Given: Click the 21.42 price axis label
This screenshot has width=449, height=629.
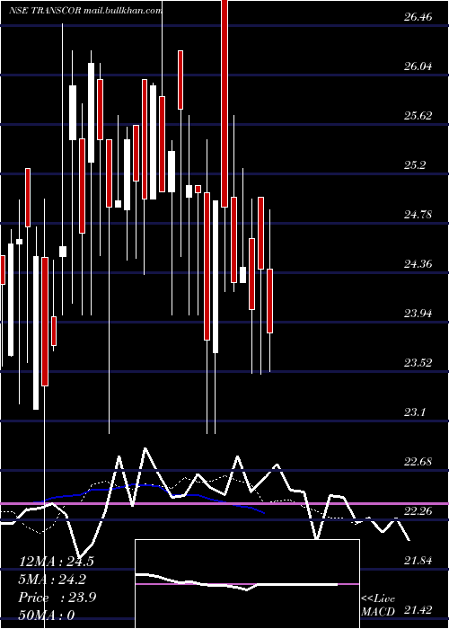Looking at the screenshot, I should coord(418,610).
